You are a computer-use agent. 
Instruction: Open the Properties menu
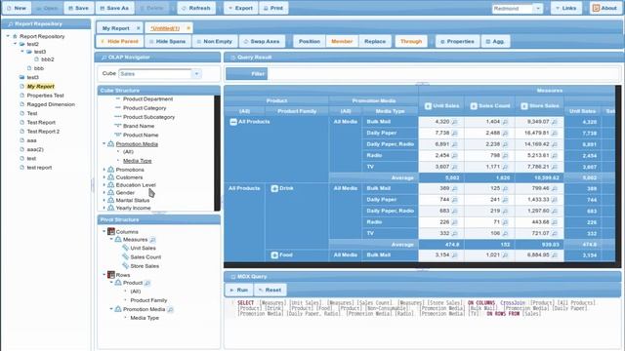[457, 41]
